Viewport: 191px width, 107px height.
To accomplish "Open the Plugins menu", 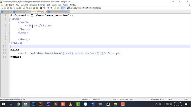I will click(65, 5).
